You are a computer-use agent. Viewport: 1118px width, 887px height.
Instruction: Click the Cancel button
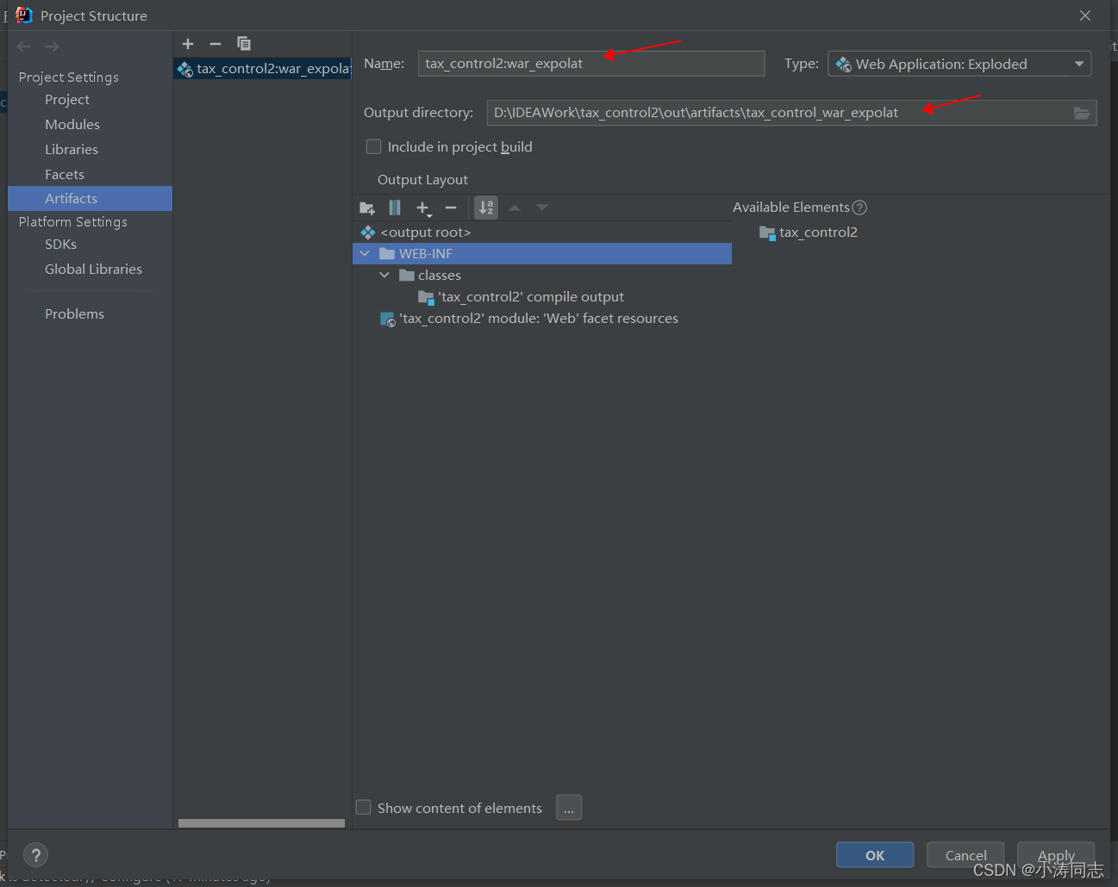[x=965, y=855]
